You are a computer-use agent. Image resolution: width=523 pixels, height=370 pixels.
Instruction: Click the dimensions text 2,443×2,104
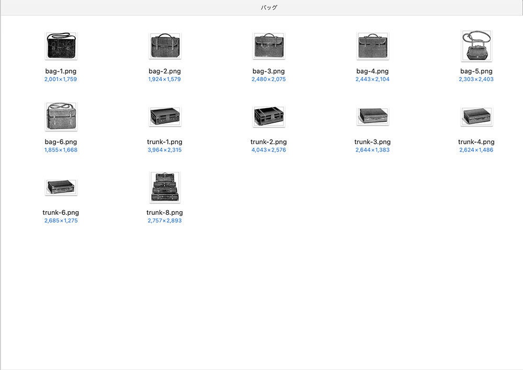coord(372,79)
